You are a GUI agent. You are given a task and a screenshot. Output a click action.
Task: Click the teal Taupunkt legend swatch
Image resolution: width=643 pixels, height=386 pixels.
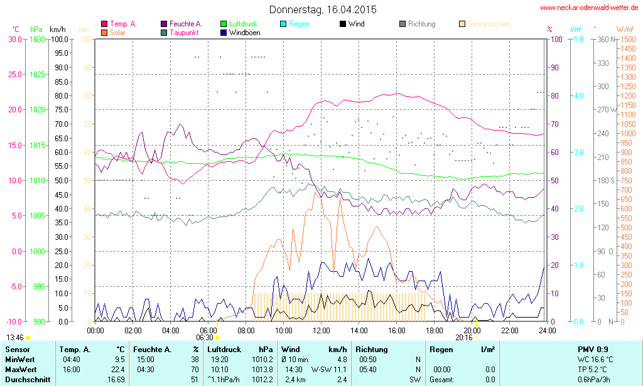click(164, 32)
